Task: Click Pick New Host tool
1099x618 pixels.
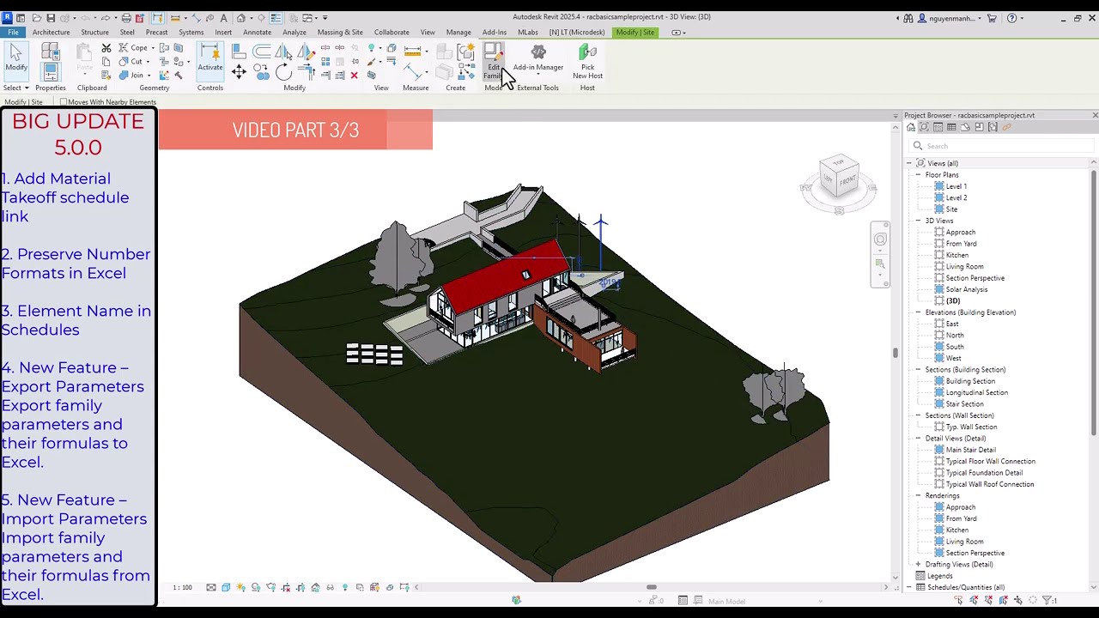Action: point(587,62)
